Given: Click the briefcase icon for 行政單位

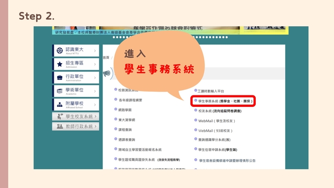Looking at the screenshot, I should (60, 77).
